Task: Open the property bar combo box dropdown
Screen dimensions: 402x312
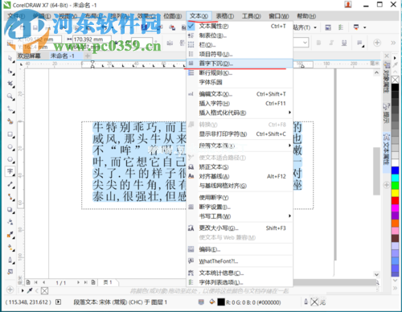Action: [x=305, y=43]
